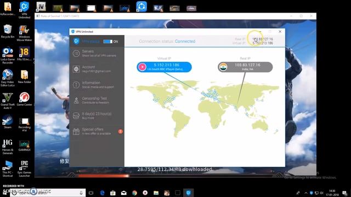Image resolution: width=351 pixels, height=197 pixels.
Task: Open the days remaining Buy more item
Action: [97, 115]
